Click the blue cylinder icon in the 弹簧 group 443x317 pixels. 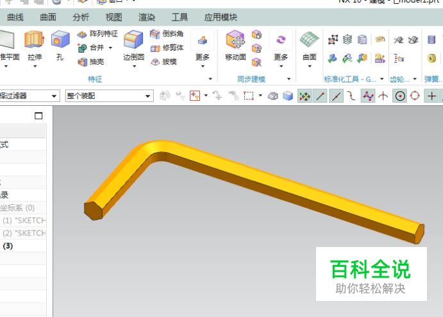pyautogui.click(x=431, y=40)
